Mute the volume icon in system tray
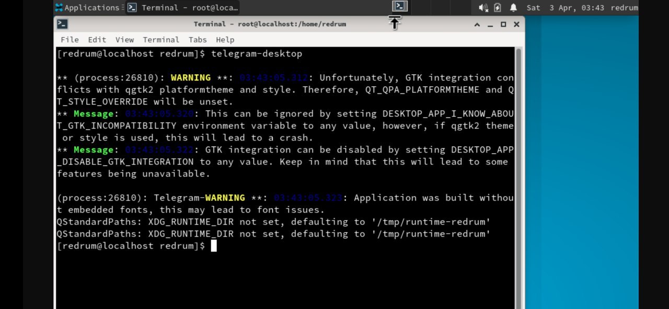Image resolution: width=669 pixels, height=309 pixels. tap(483, 8)
